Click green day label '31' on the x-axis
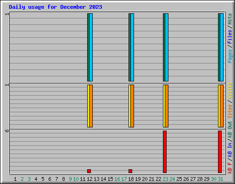 tap(220, 179)
